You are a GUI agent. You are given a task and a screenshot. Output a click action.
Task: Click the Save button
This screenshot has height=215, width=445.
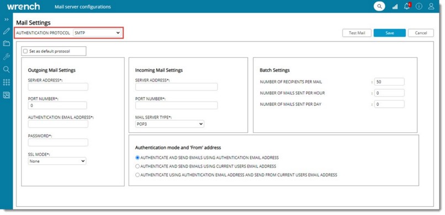click(390, 33)
